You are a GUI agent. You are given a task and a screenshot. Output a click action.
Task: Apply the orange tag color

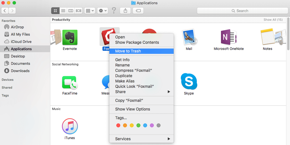[125, 126]
